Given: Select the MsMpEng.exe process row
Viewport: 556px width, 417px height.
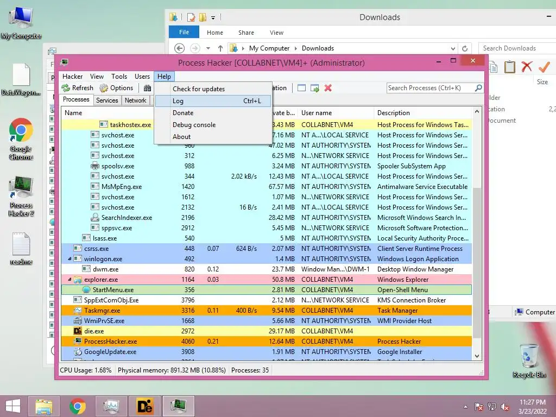Looking at the screenshot, I should click(267, 187).
